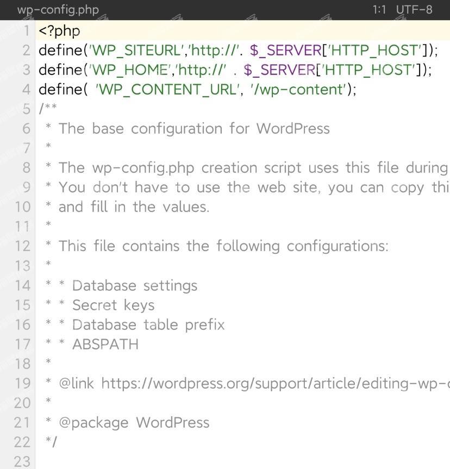
Task: Click the 1:1 cursor position indicator
Action: pos(379,10)
